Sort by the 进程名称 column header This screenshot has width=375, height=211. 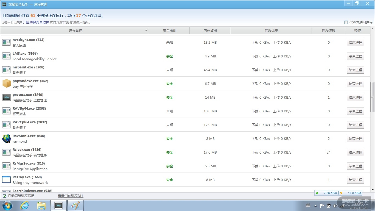coord(74,30)
